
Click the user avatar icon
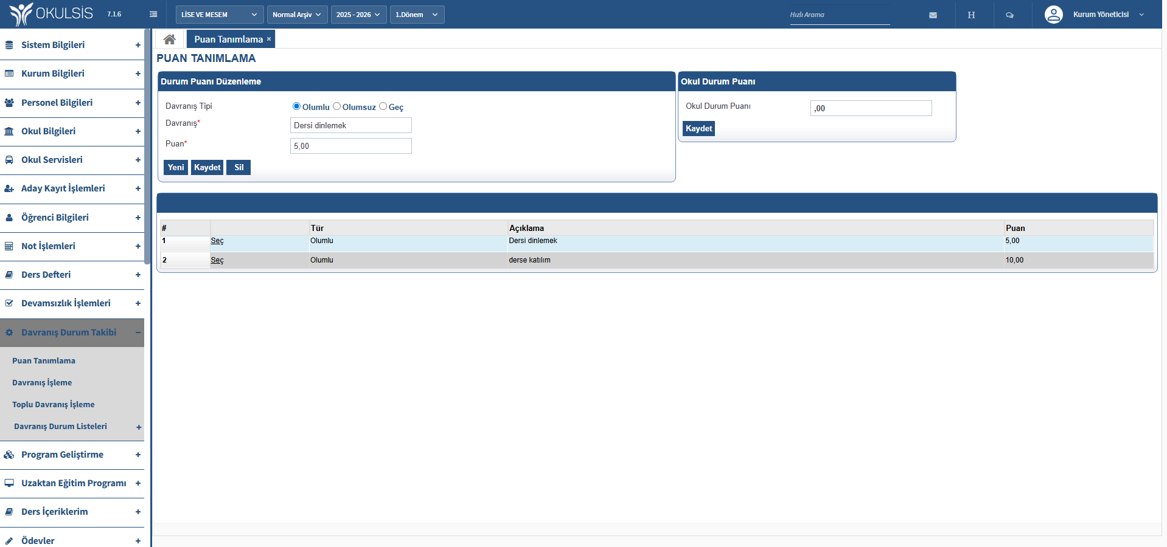pyautogui.click(x=1053, y=15)
